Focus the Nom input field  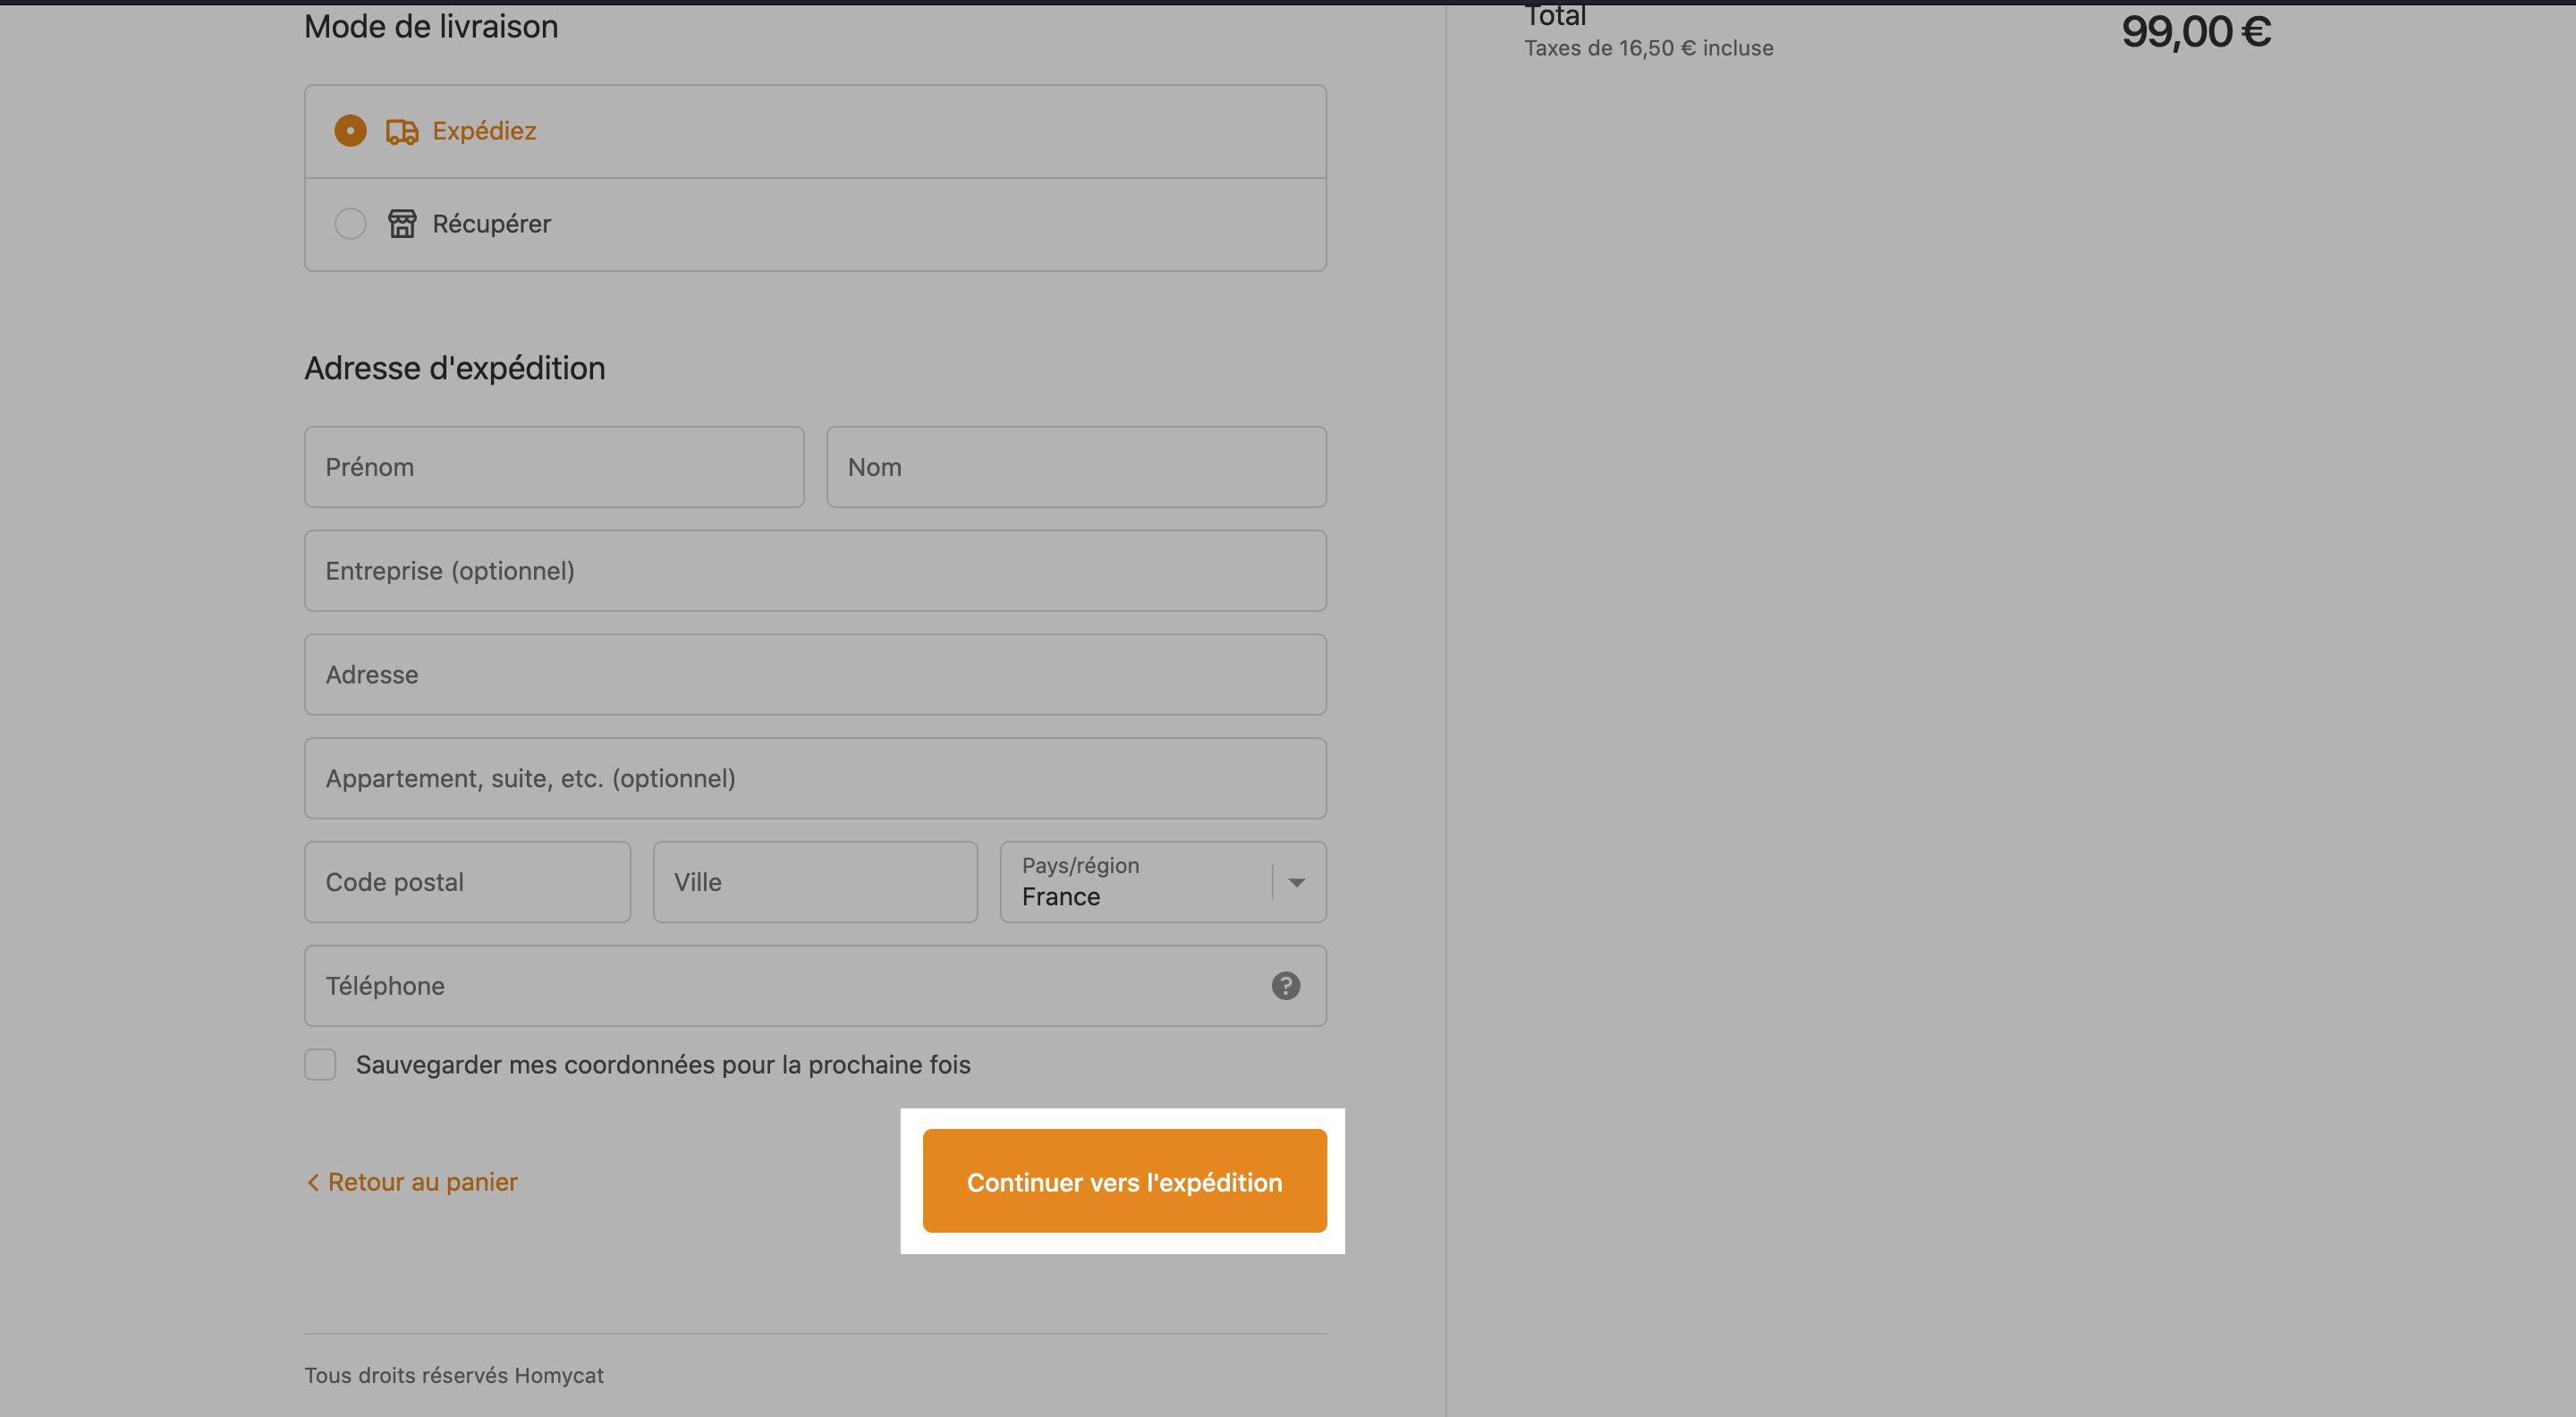(x=1076, y=467)
